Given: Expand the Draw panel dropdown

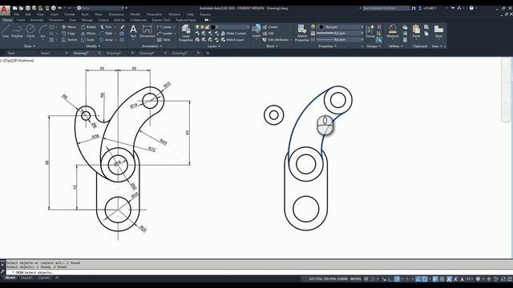Looking at the screenshot, I should (x=30, y=46).
